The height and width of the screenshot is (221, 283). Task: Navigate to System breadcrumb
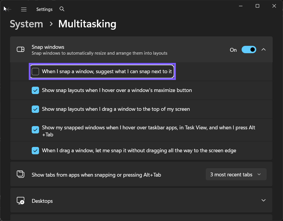coord(26,24)
